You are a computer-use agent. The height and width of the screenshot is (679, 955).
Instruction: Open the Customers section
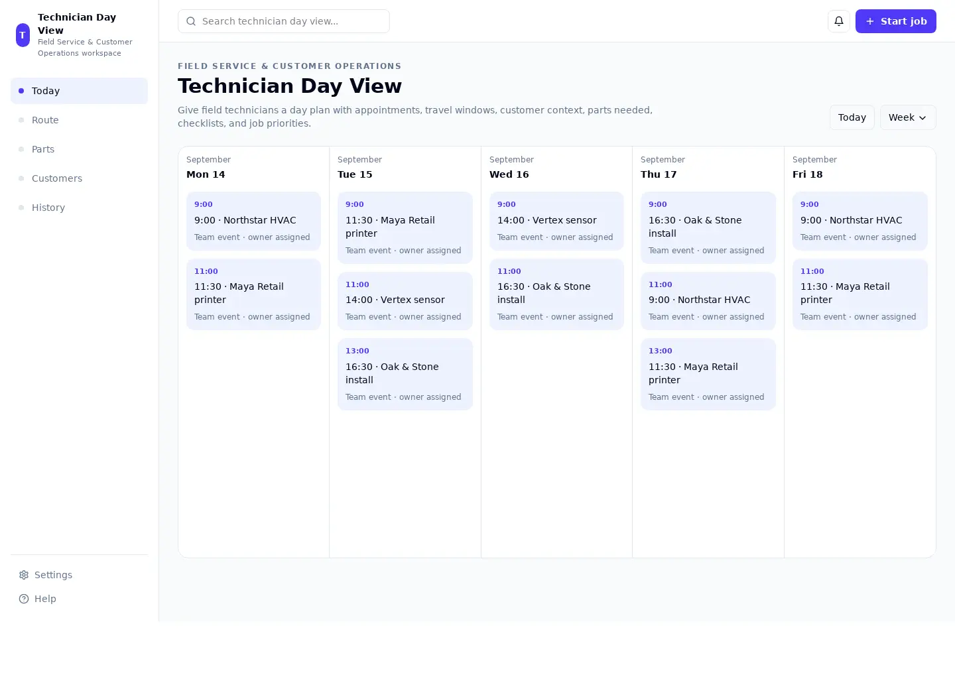point(79,178)
